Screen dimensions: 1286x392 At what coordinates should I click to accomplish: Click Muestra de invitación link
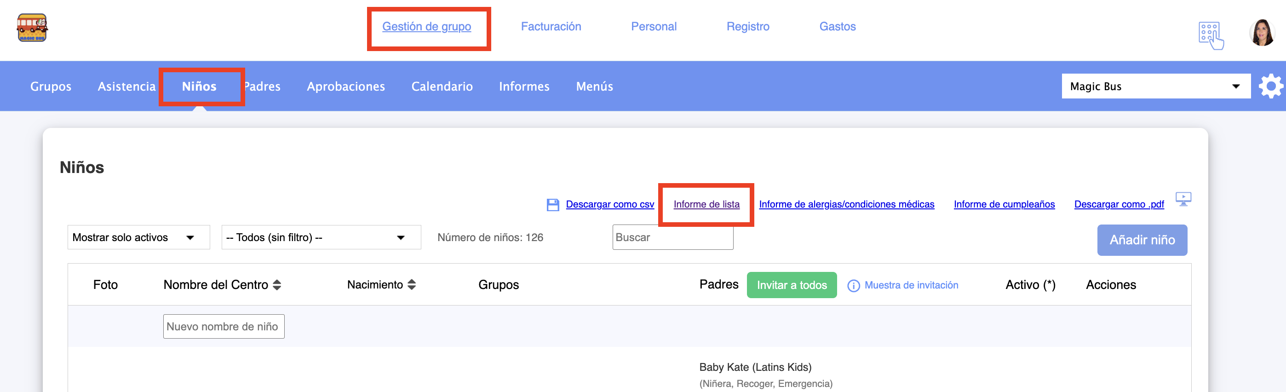tap(911, 285)
